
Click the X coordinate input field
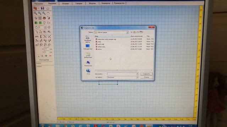tap(46, 49)
